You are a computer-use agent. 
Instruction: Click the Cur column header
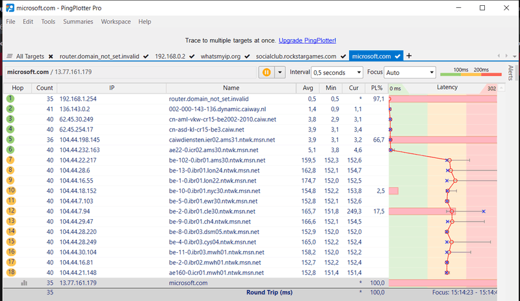(x=354, y=88)
